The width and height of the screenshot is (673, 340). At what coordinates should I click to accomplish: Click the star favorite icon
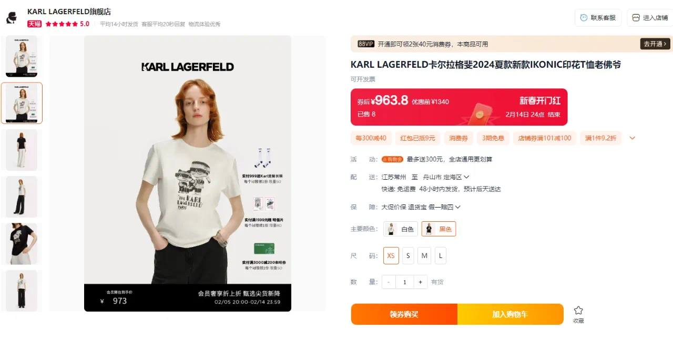click(x=578, y=310)
